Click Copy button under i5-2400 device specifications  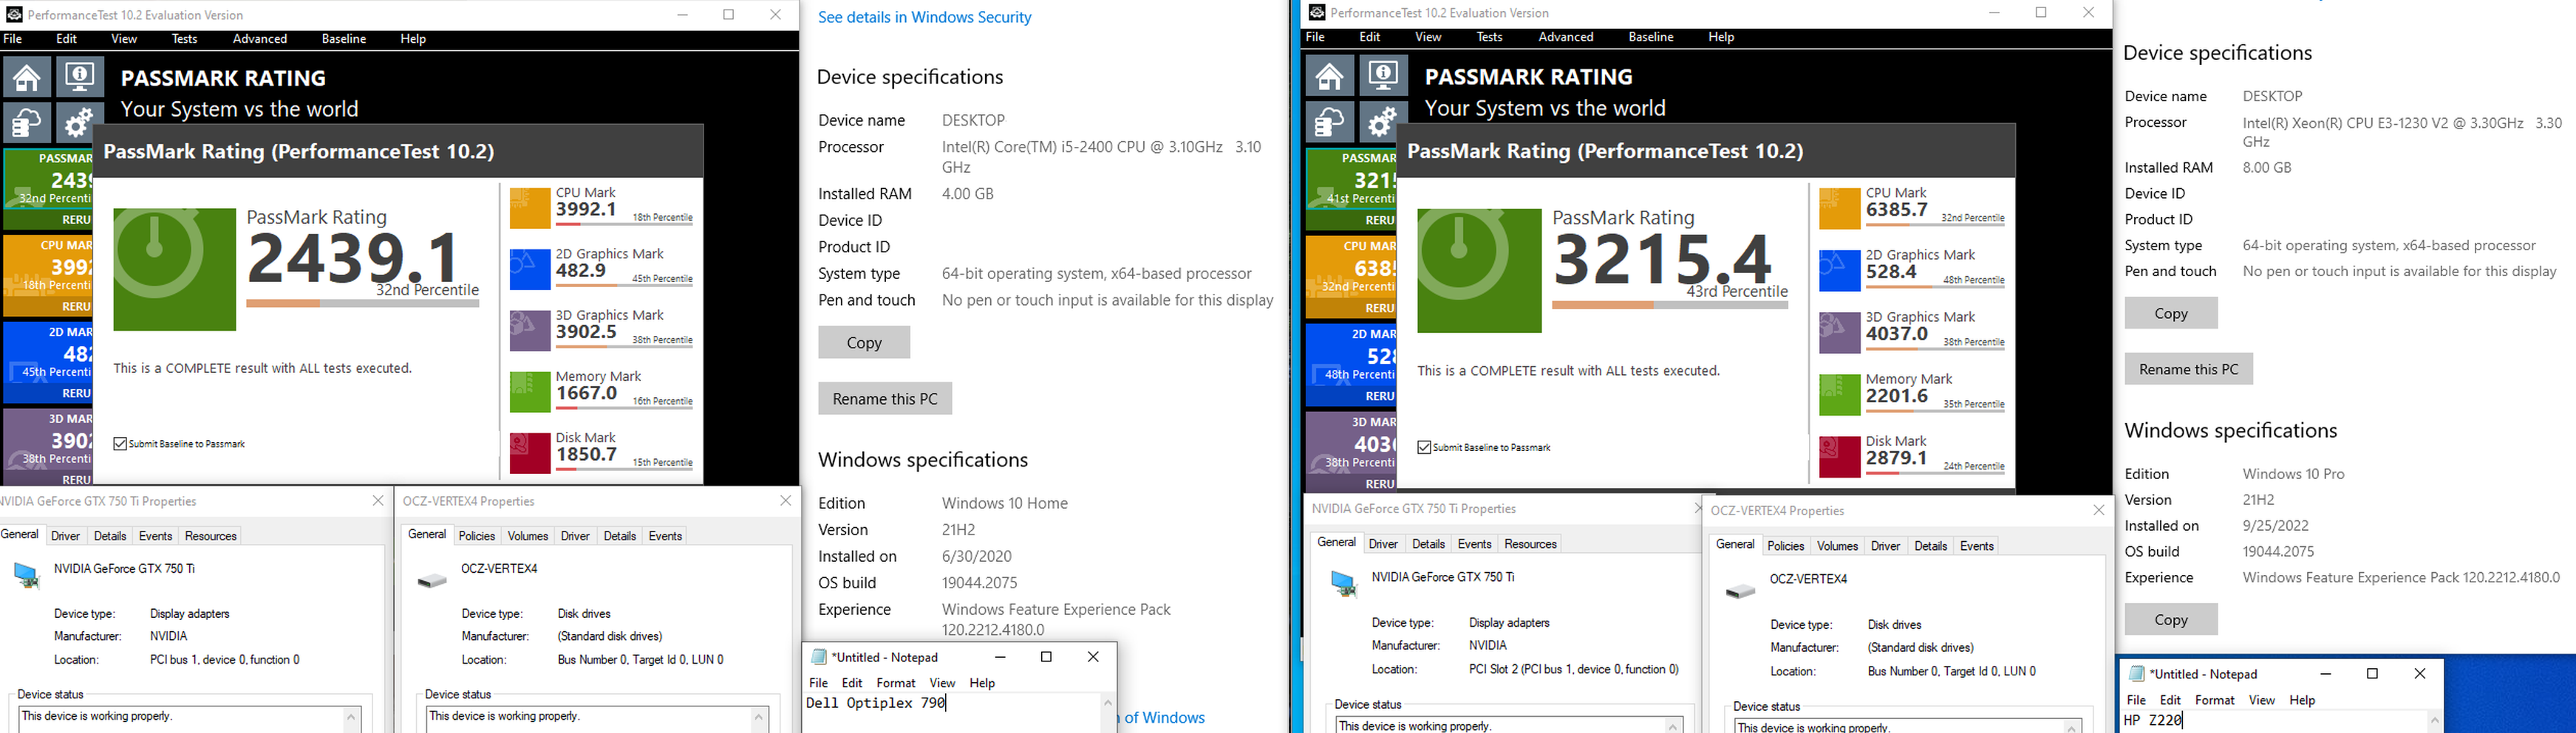(x=864, y=343)
